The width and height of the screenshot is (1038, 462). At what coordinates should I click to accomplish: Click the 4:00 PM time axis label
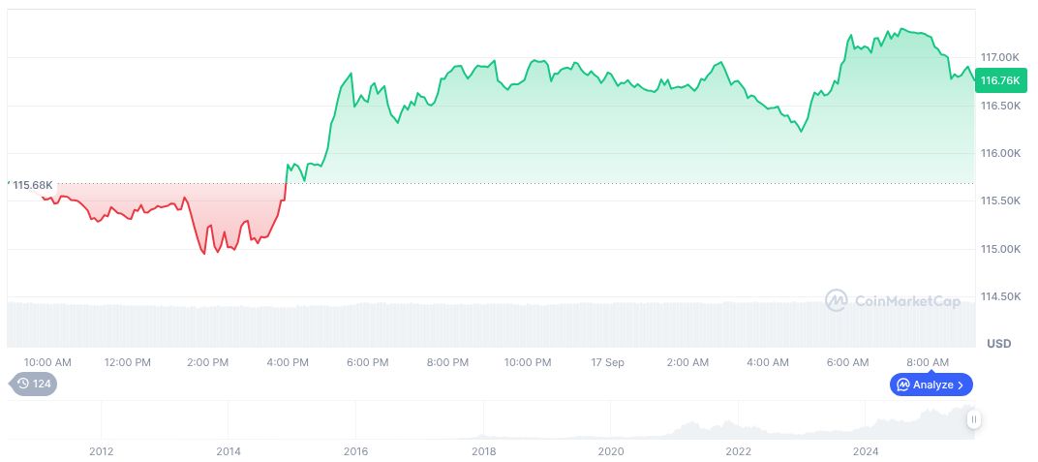pos(288,362)
